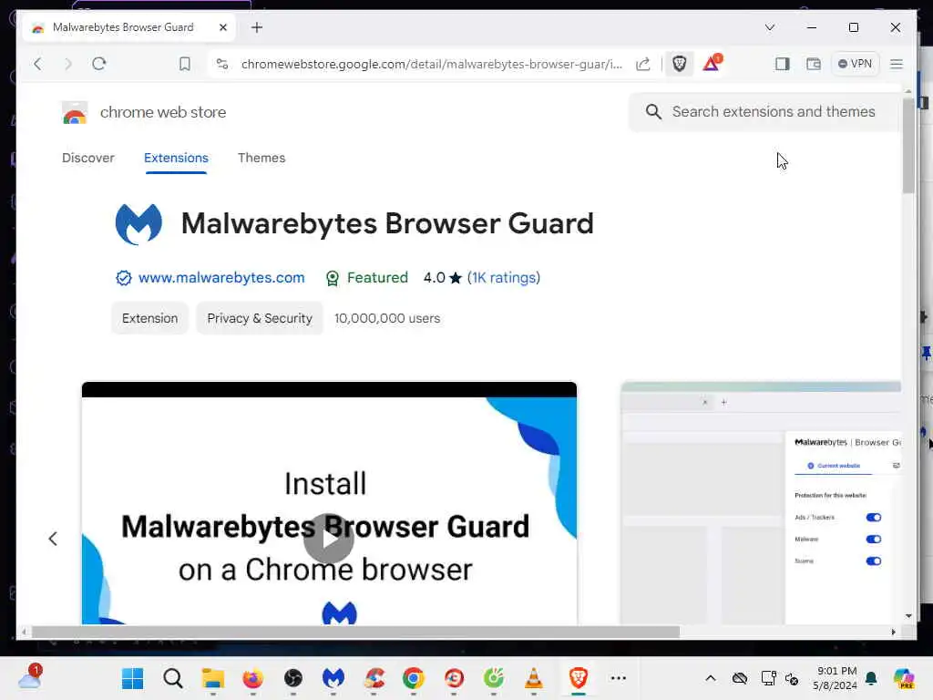Play the install video

(329, 538)
